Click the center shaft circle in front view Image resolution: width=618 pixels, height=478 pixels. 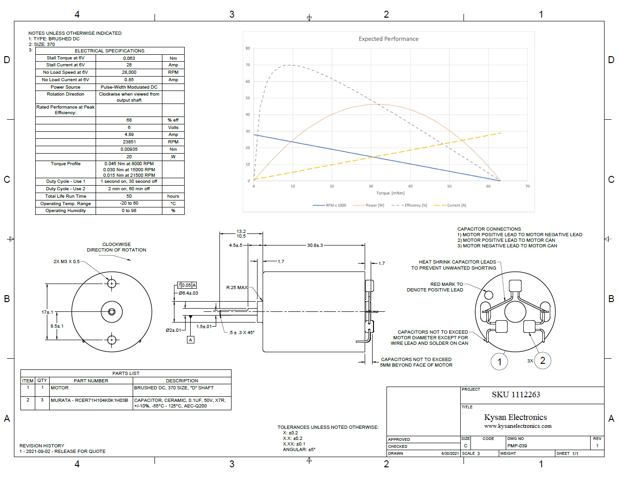click(x=112, y=312)
